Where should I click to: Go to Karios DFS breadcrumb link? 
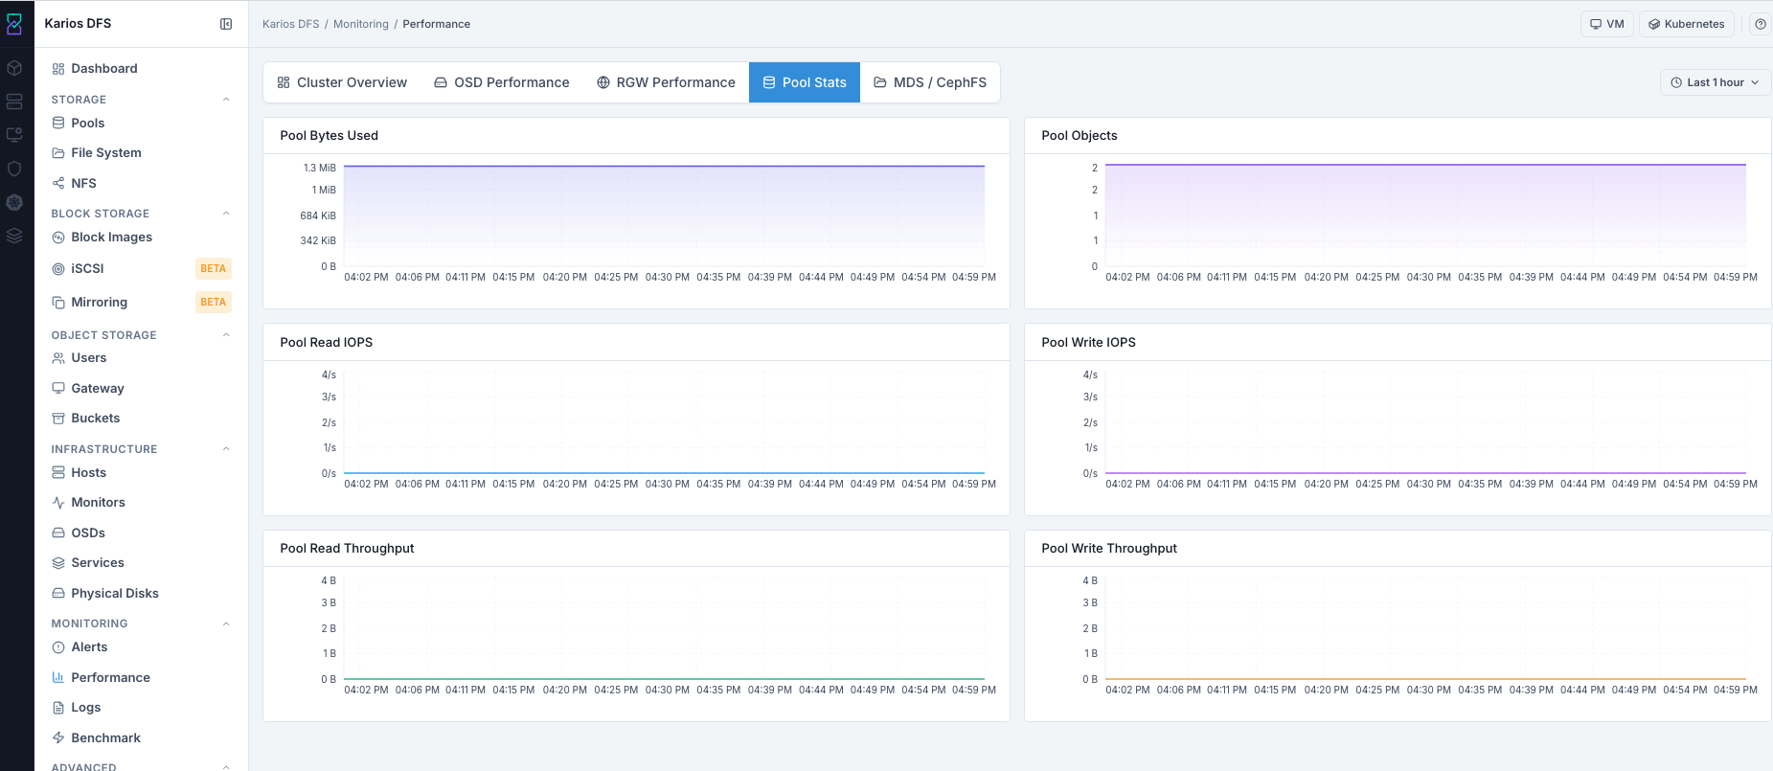pyautogui.click(x=291, y=24)
